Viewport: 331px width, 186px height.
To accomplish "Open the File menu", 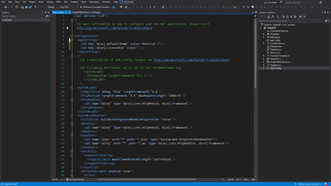I will (x=3, y=2).
